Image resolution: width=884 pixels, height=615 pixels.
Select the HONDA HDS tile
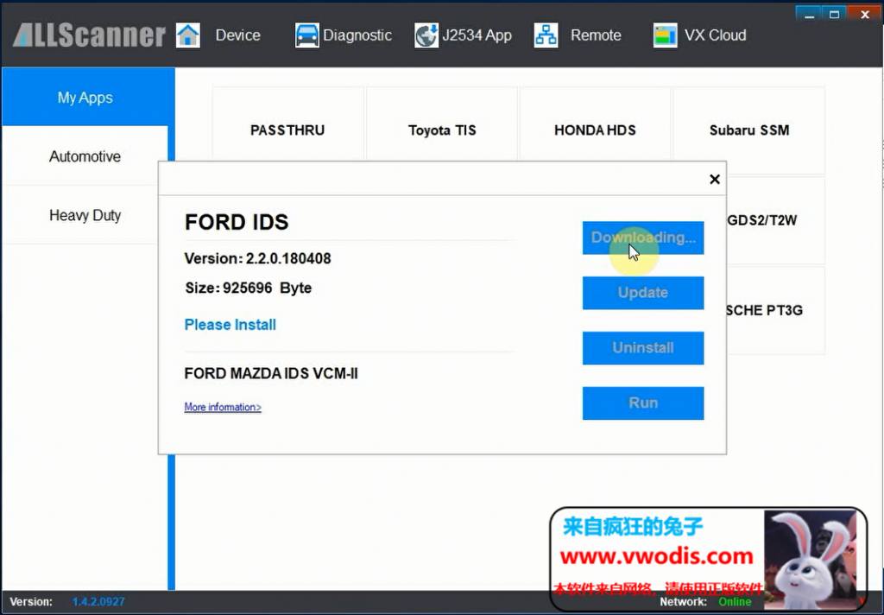click(595, 130)
